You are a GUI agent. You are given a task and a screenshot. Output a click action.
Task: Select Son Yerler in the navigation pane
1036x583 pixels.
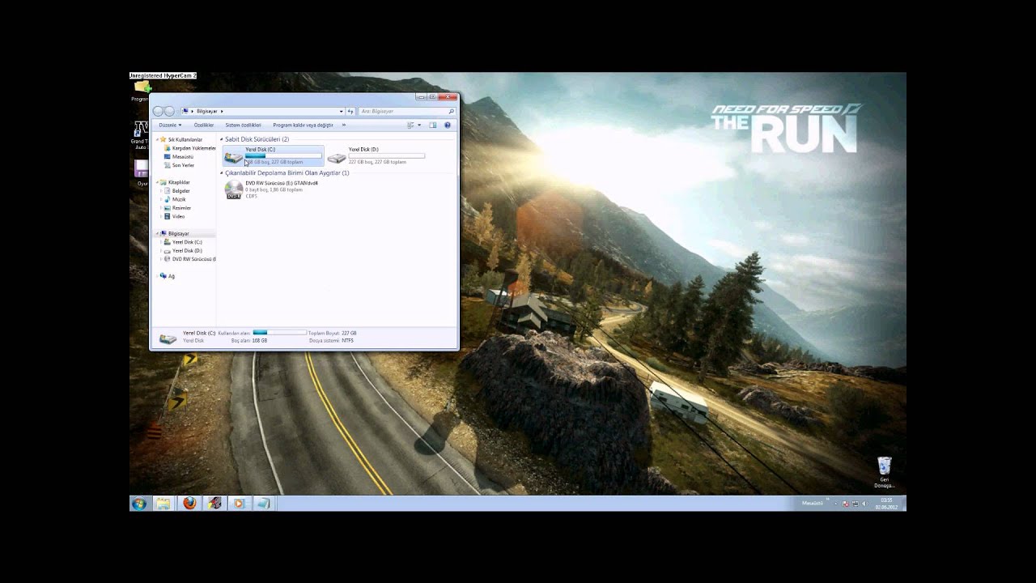coord(183,165)
